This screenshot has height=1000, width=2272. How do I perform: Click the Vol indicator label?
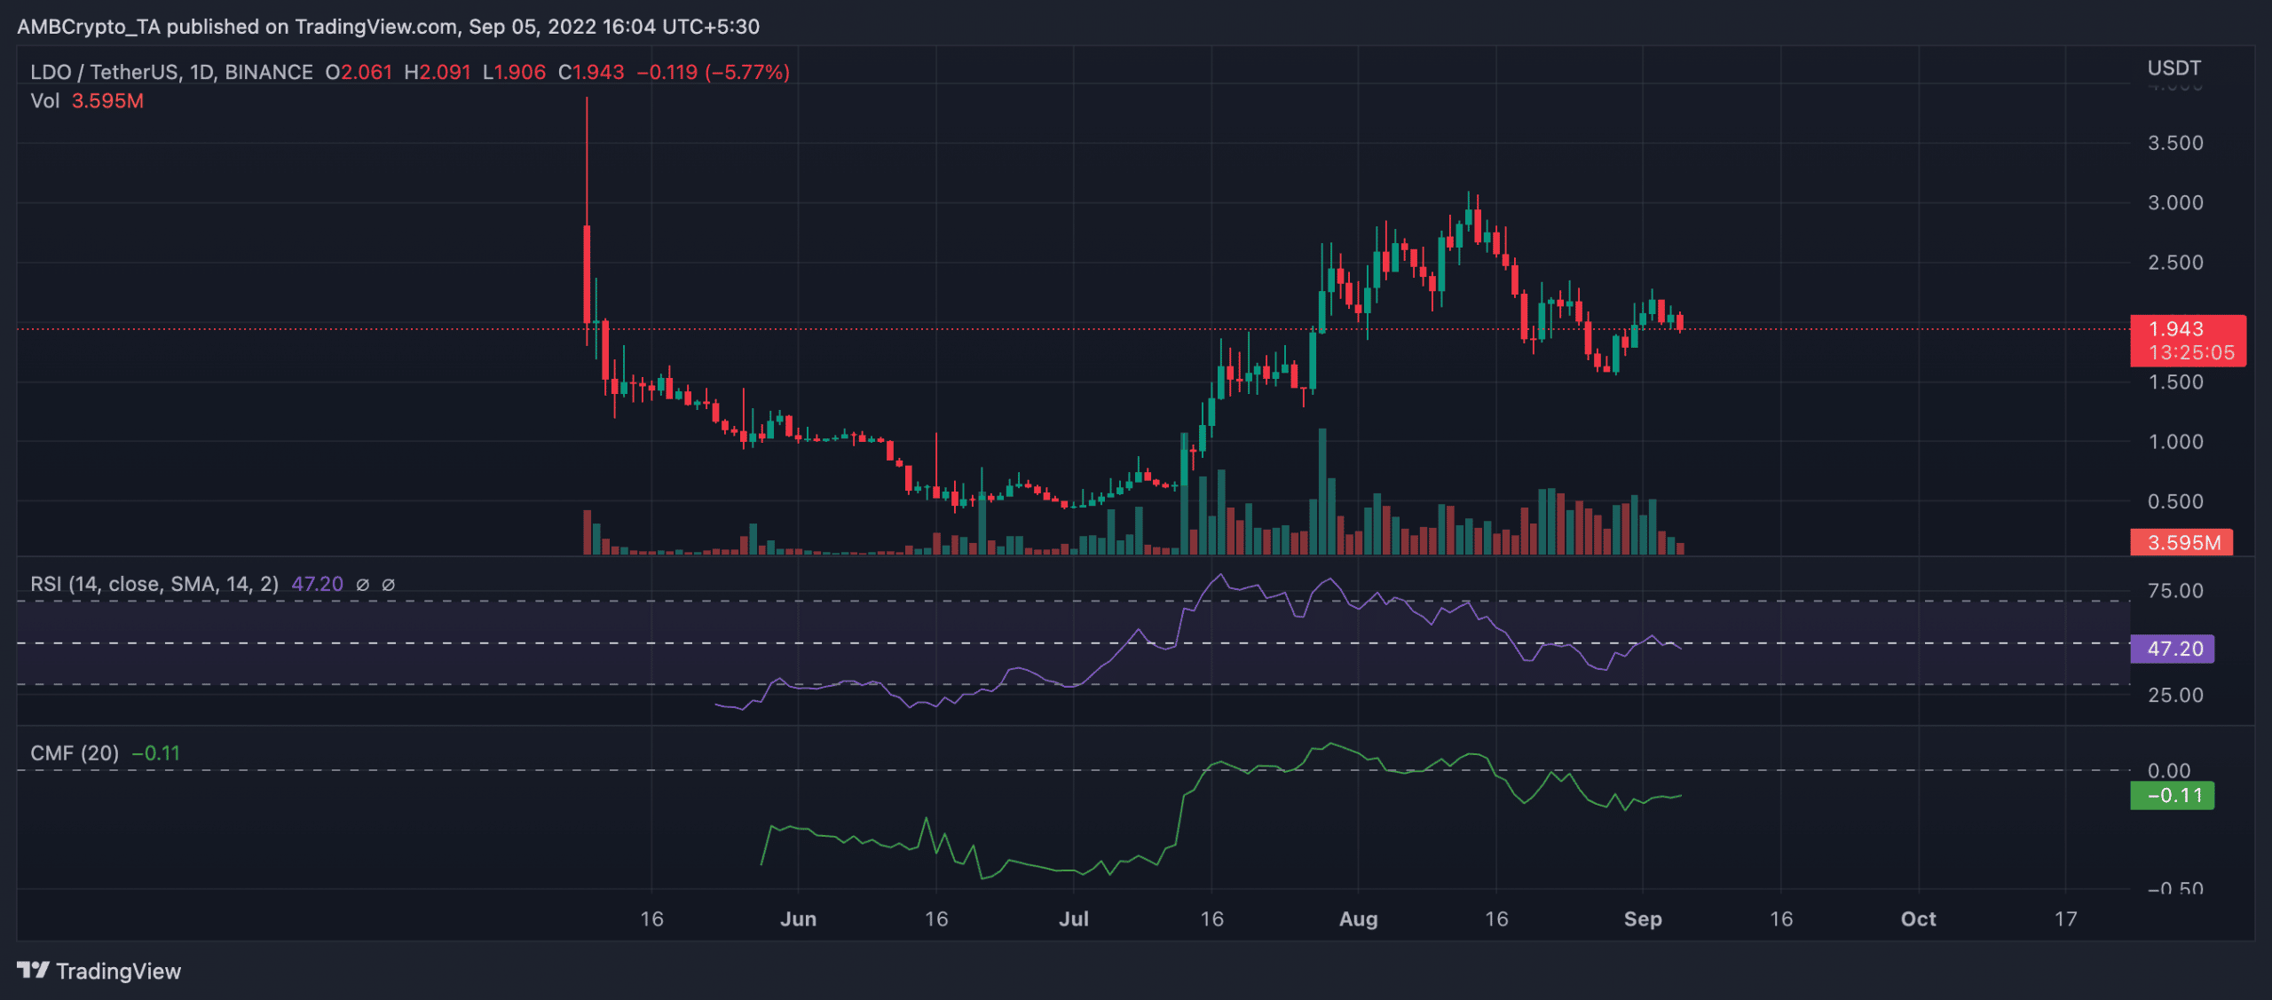click(x=44, y=101)
